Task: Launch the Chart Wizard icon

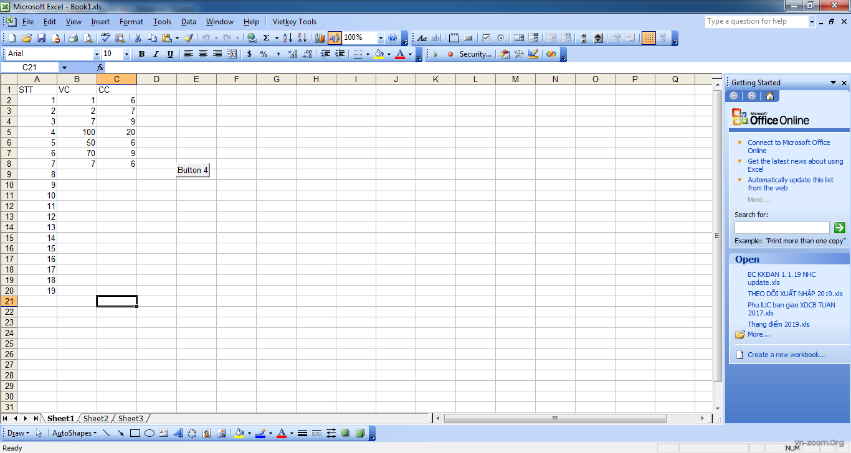Action: (320, 38)
